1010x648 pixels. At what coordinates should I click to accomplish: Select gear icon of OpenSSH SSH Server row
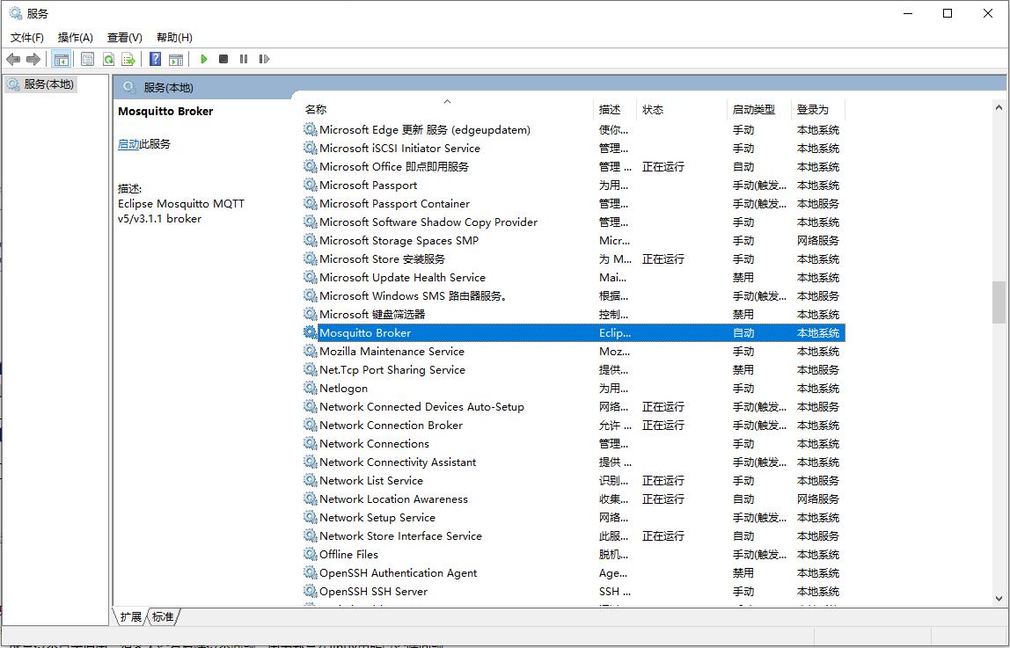[x=311, y=592]
